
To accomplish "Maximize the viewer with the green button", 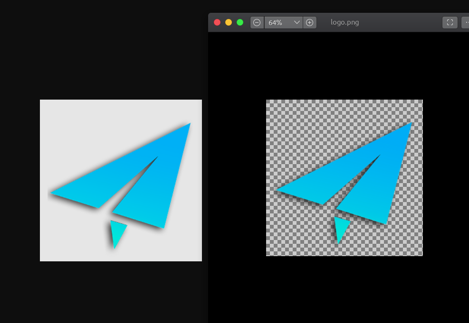I will coord(240,22).
